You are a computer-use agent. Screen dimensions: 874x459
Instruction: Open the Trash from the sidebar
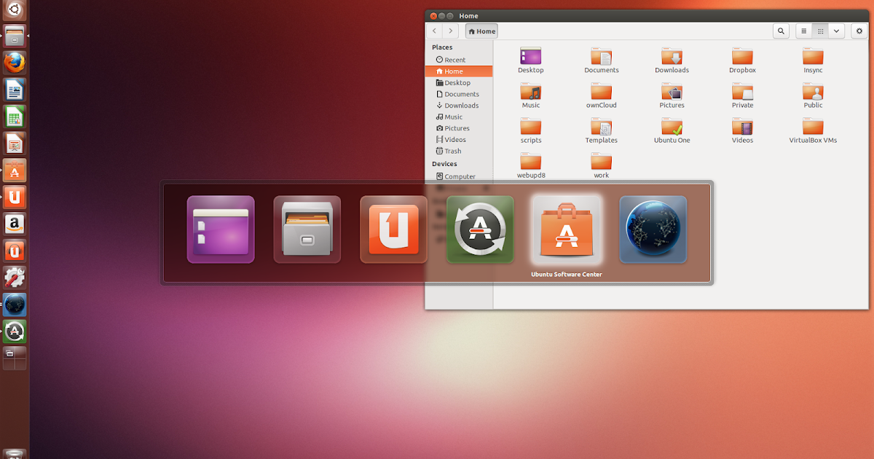[x=454, y=151]
